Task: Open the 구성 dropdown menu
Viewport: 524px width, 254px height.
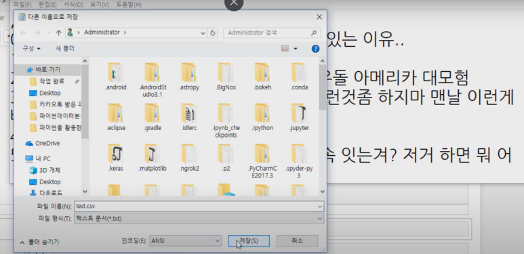Action: 31,49
